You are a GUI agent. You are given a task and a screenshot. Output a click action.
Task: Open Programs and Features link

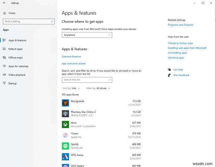180,25
